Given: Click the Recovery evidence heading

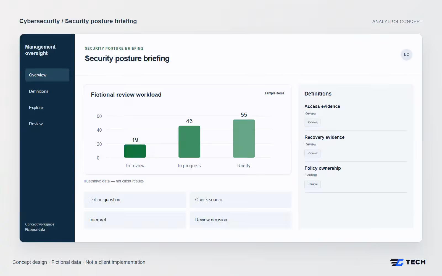Looking at the screenshot, I should (324, 137).
